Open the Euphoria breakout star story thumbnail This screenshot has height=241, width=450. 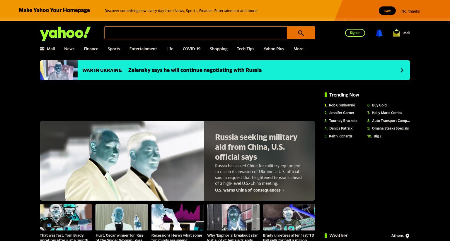[233, 217]
